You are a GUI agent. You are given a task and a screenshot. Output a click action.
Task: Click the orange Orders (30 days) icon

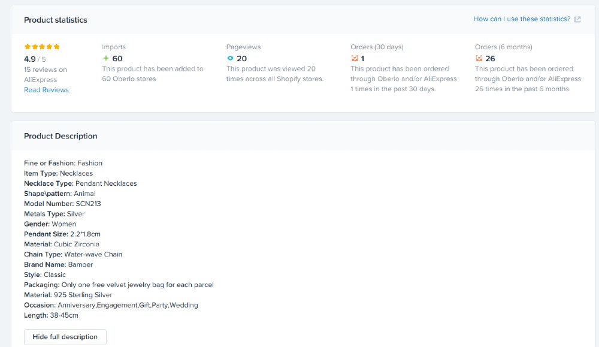click(353, 58)
